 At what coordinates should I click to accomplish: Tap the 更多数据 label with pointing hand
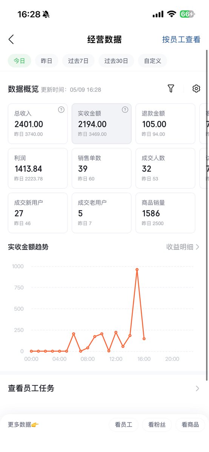23,425
